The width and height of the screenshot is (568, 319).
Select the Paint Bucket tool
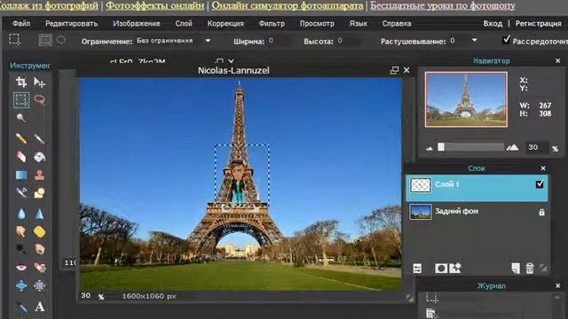tap(39, 157)
